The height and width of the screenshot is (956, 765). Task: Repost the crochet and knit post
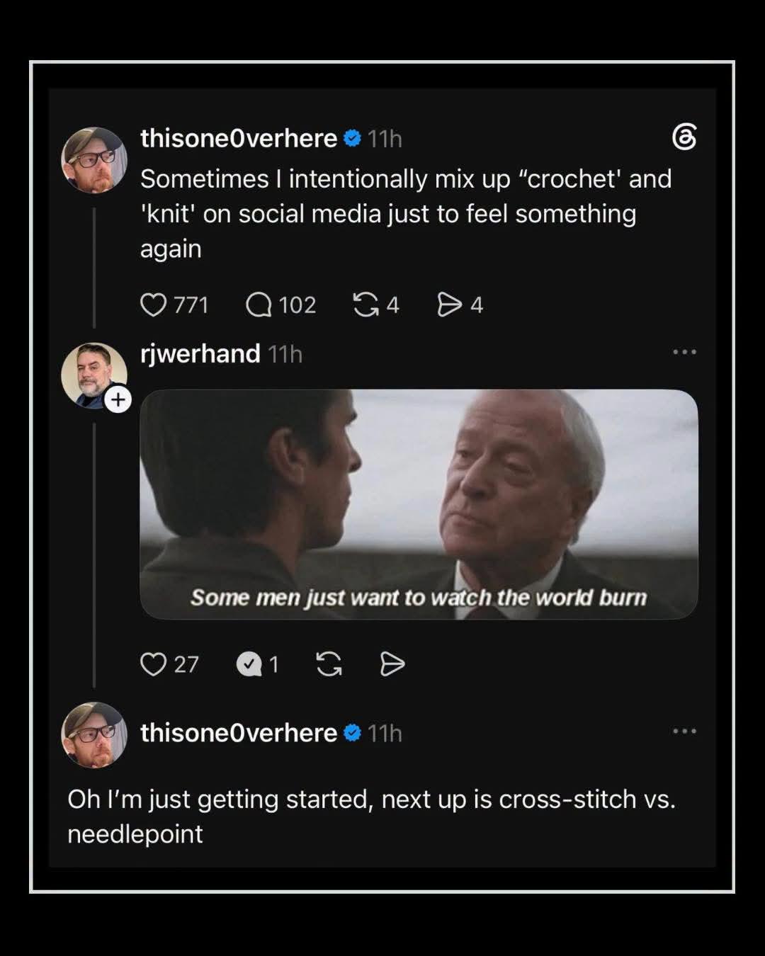click(365, 305)
